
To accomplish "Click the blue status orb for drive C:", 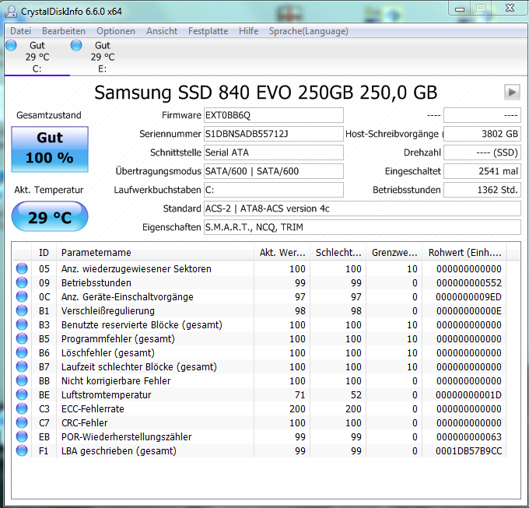I will point(11,45).
